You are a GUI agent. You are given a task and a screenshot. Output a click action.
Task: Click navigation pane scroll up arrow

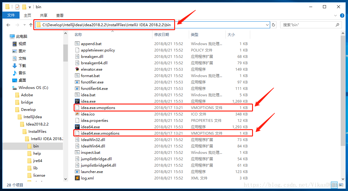click(x=65, y=34)
